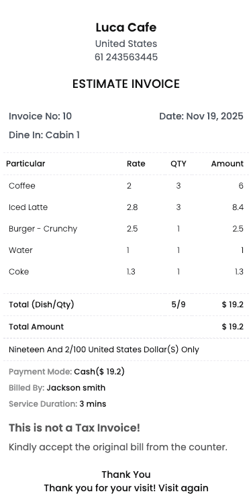Select the Iced Latte item row
251x502 pixels.
point(125,207)
